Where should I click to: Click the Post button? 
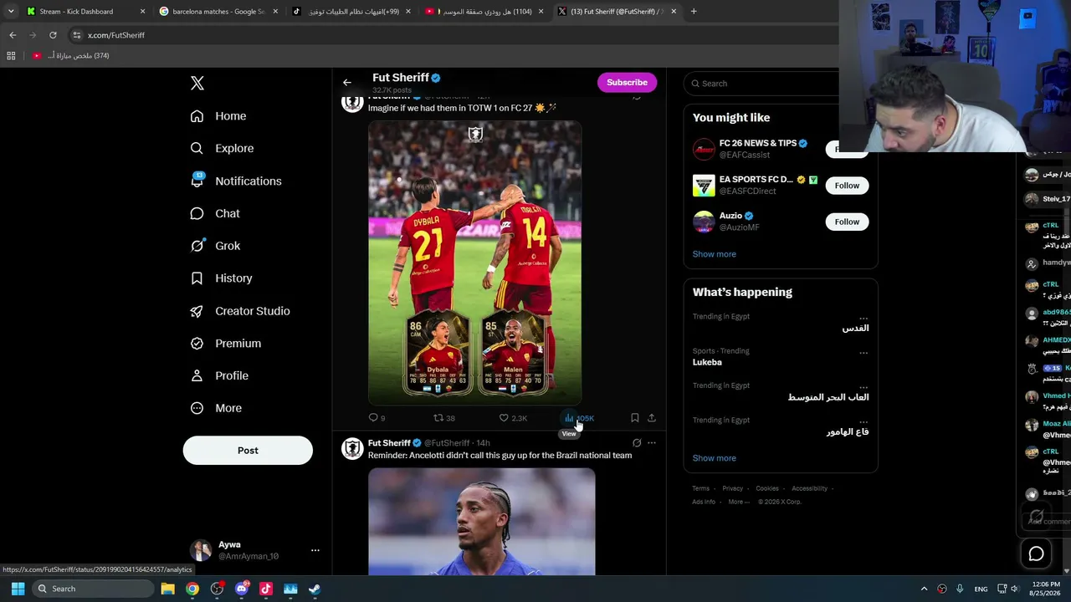tap(248, 451)
